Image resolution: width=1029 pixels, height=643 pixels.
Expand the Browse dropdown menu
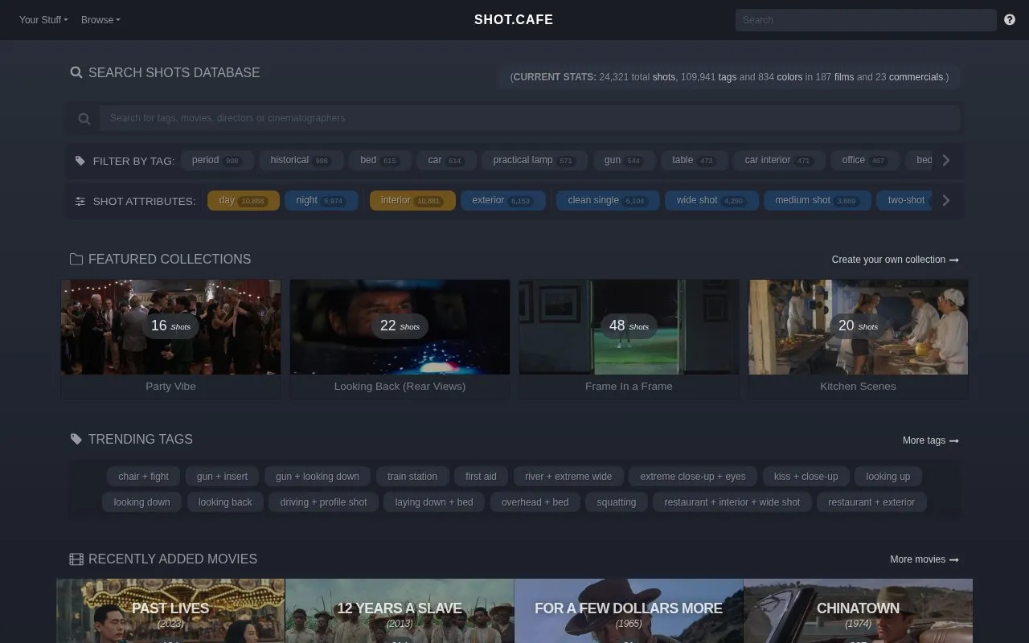100,20
